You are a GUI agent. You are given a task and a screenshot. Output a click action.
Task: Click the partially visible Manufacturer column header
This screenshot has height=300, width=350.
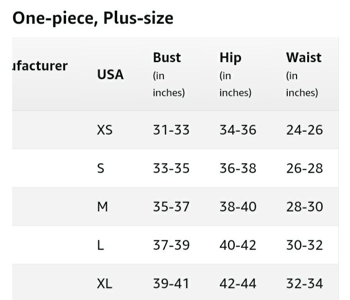[40, 66]
